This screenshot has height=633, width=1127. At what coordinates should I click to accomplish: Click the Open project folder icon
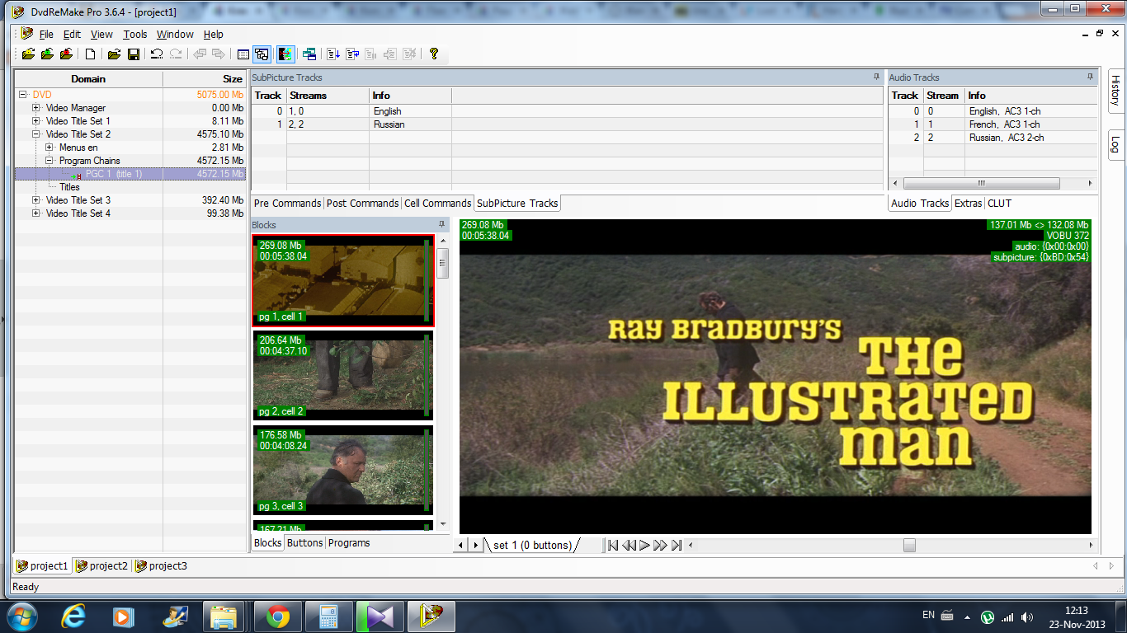pyautogui.click(x=114, y=54)
